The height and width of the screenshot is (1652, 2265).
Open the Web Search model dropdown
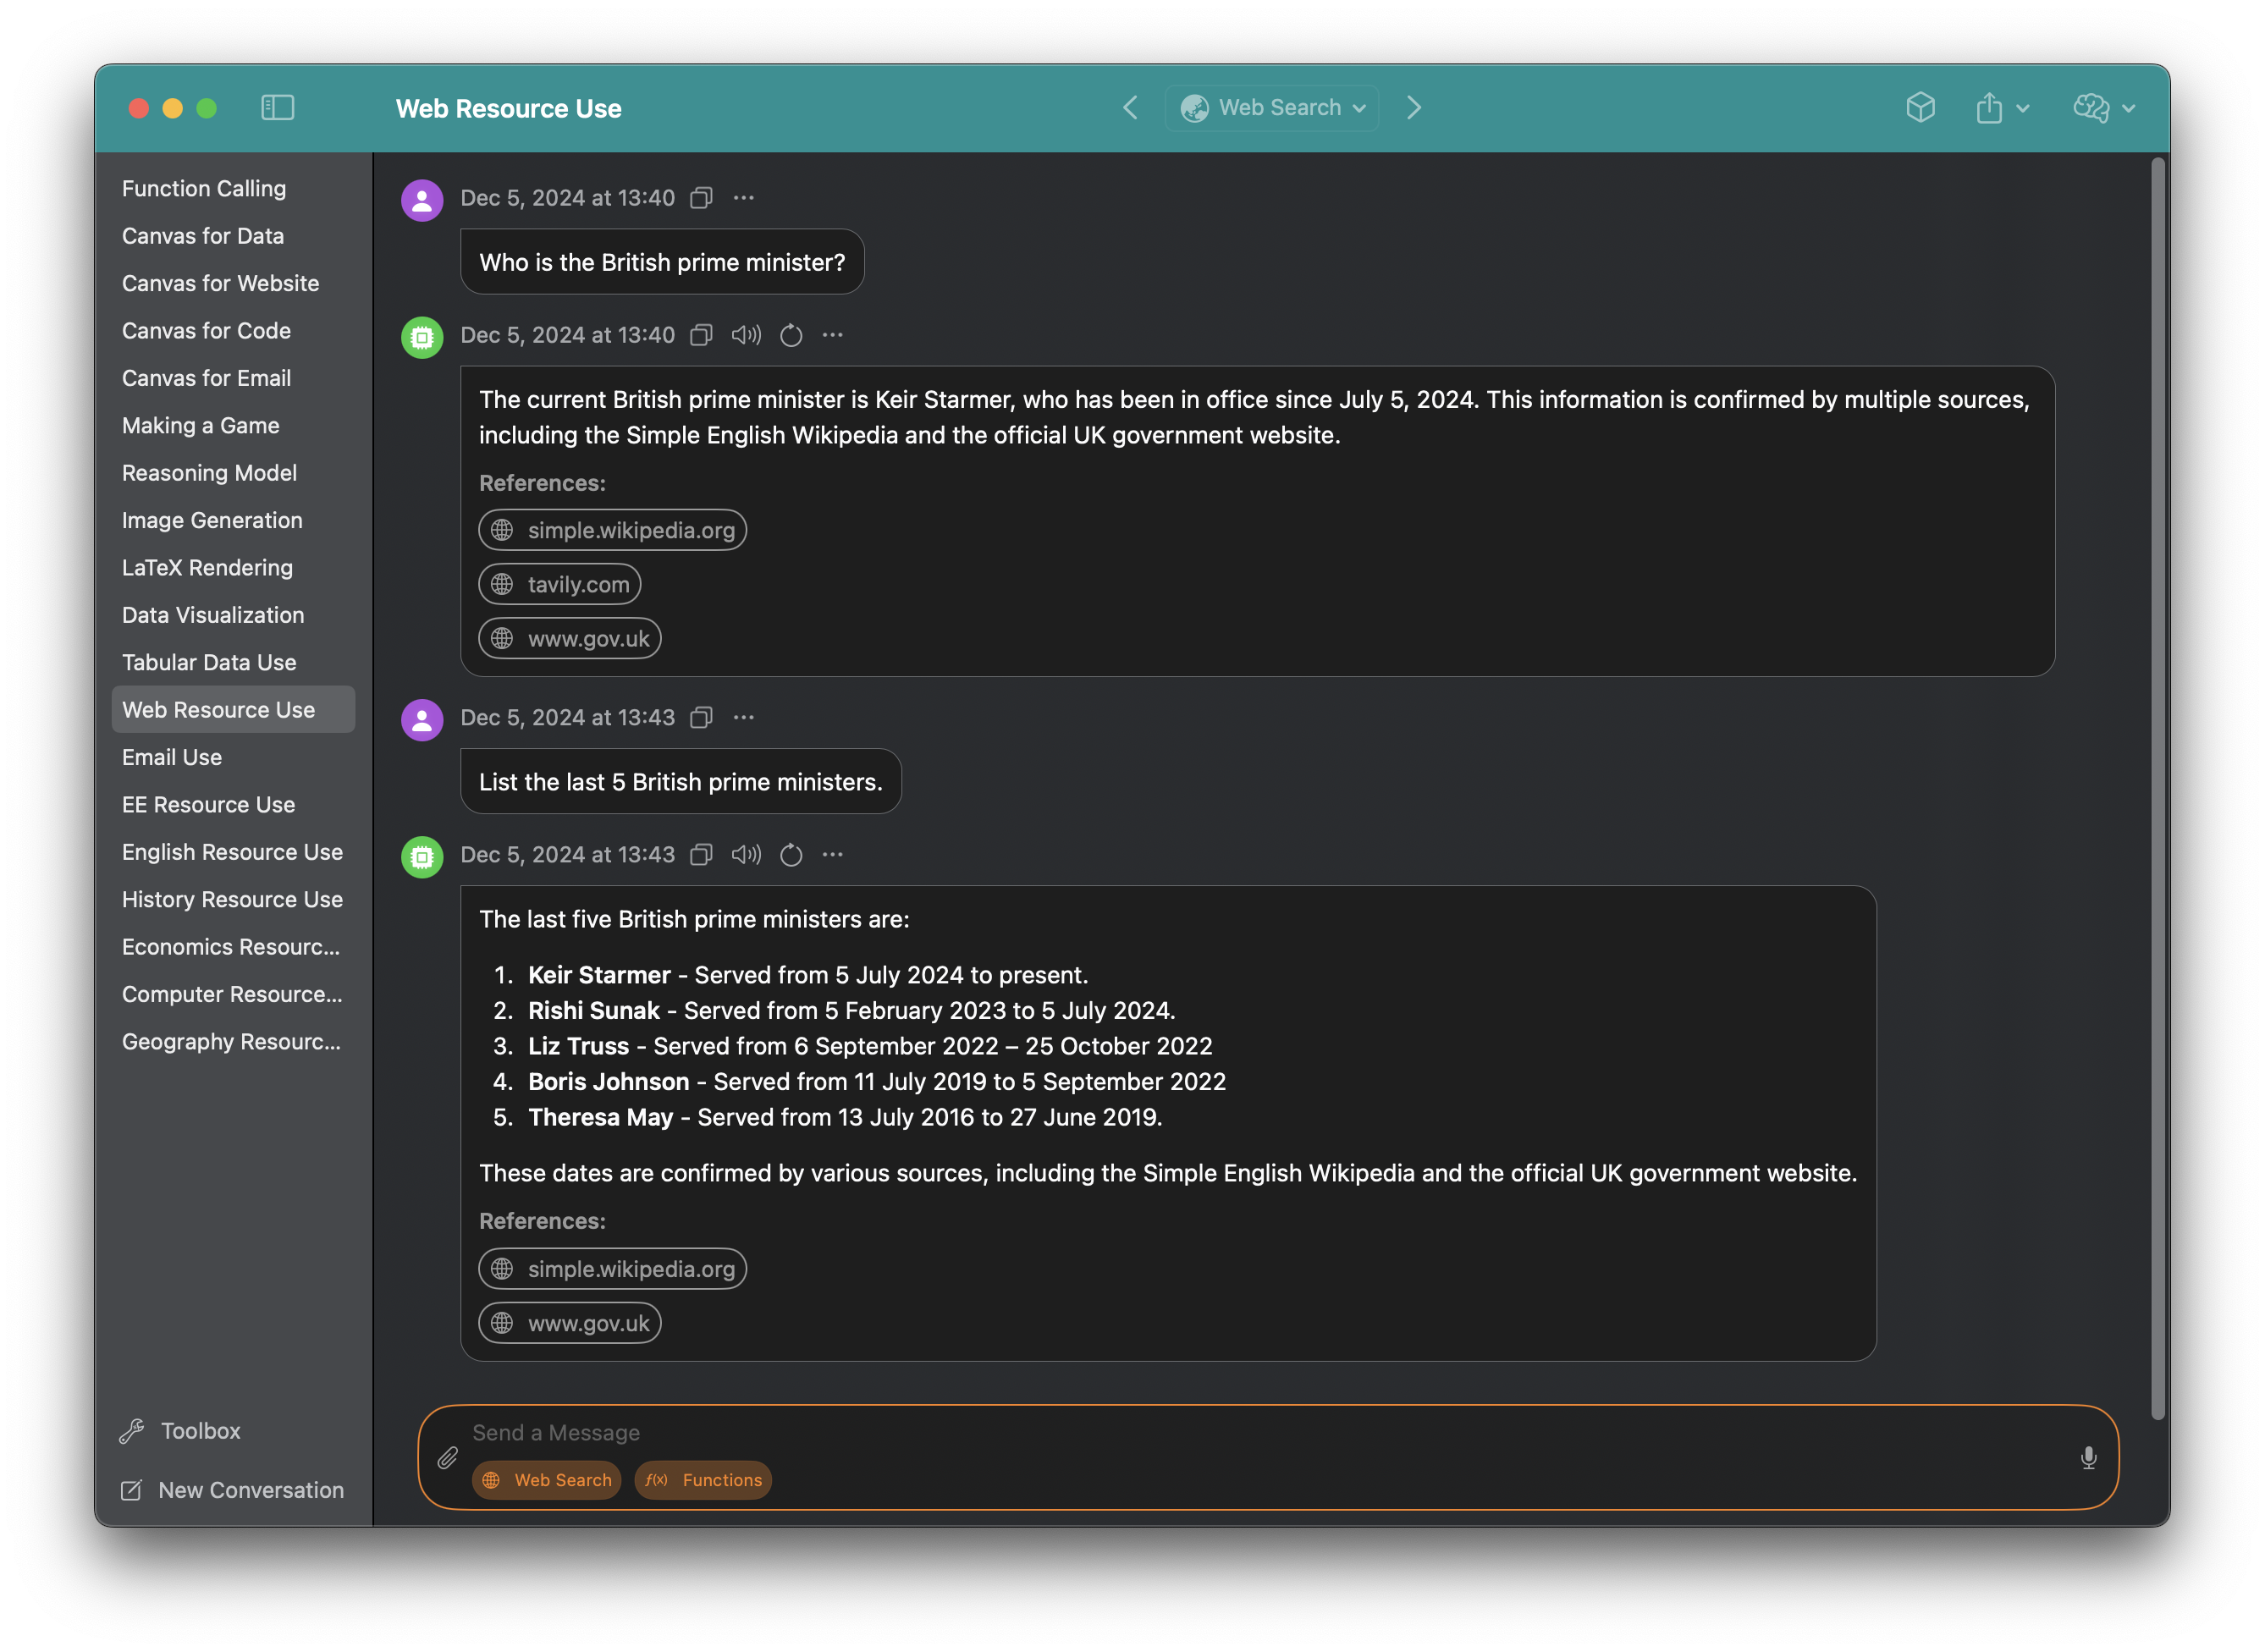1272,107
